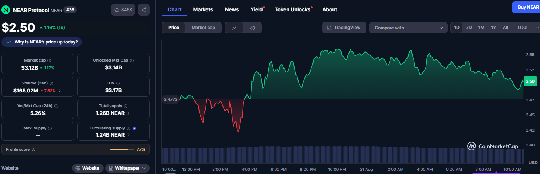The width and height of the screenshot is (540, 174).
Task: Enable LOG scale on chart
Action: (x=522, y=28)
